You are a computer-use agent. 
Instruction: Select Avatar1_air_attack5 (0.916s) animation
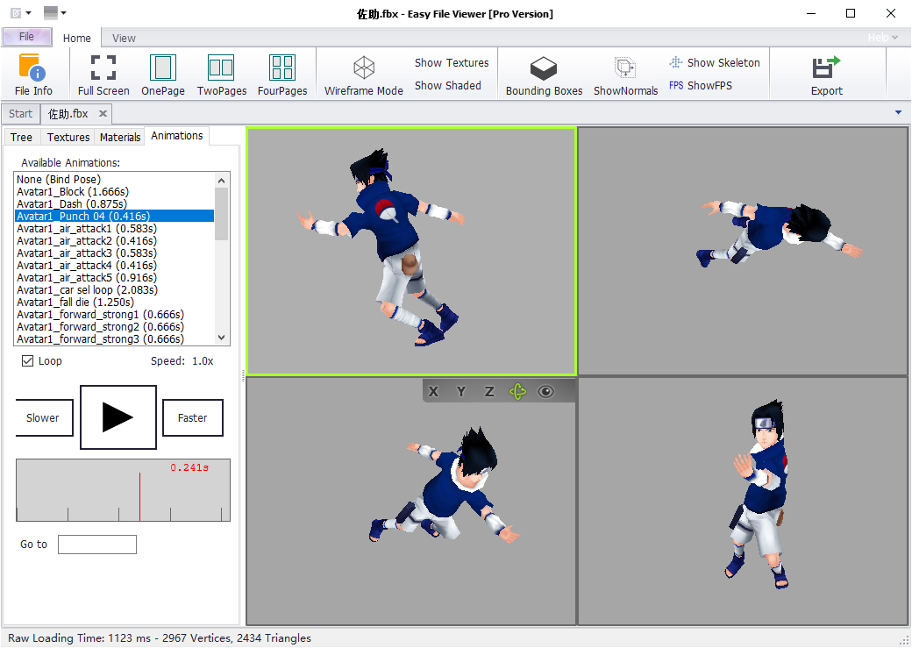115,277
